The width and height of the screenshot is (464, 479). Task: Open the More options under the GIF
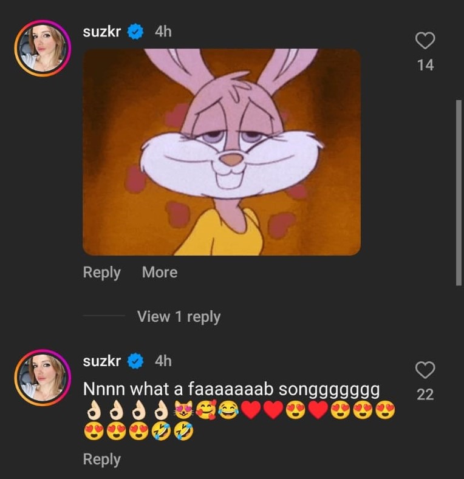tap(160, 273)
